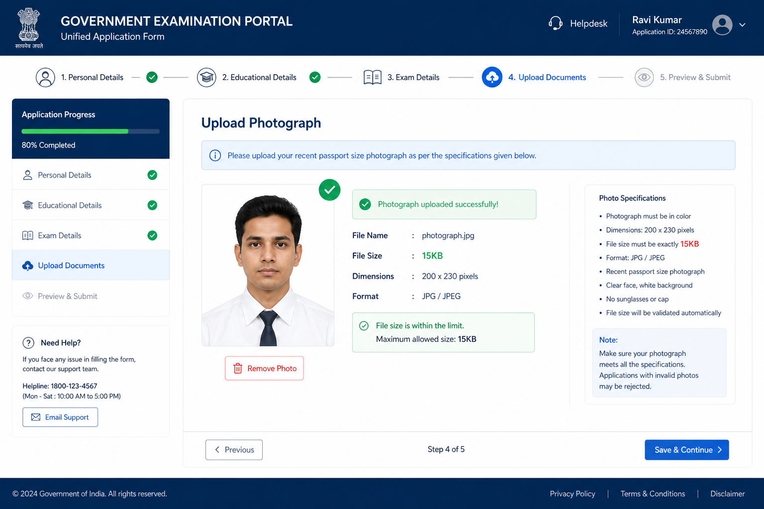The height and width of the screenshot is (509, 764).
Task: Click the Save & Continue button
Action: 686,450
